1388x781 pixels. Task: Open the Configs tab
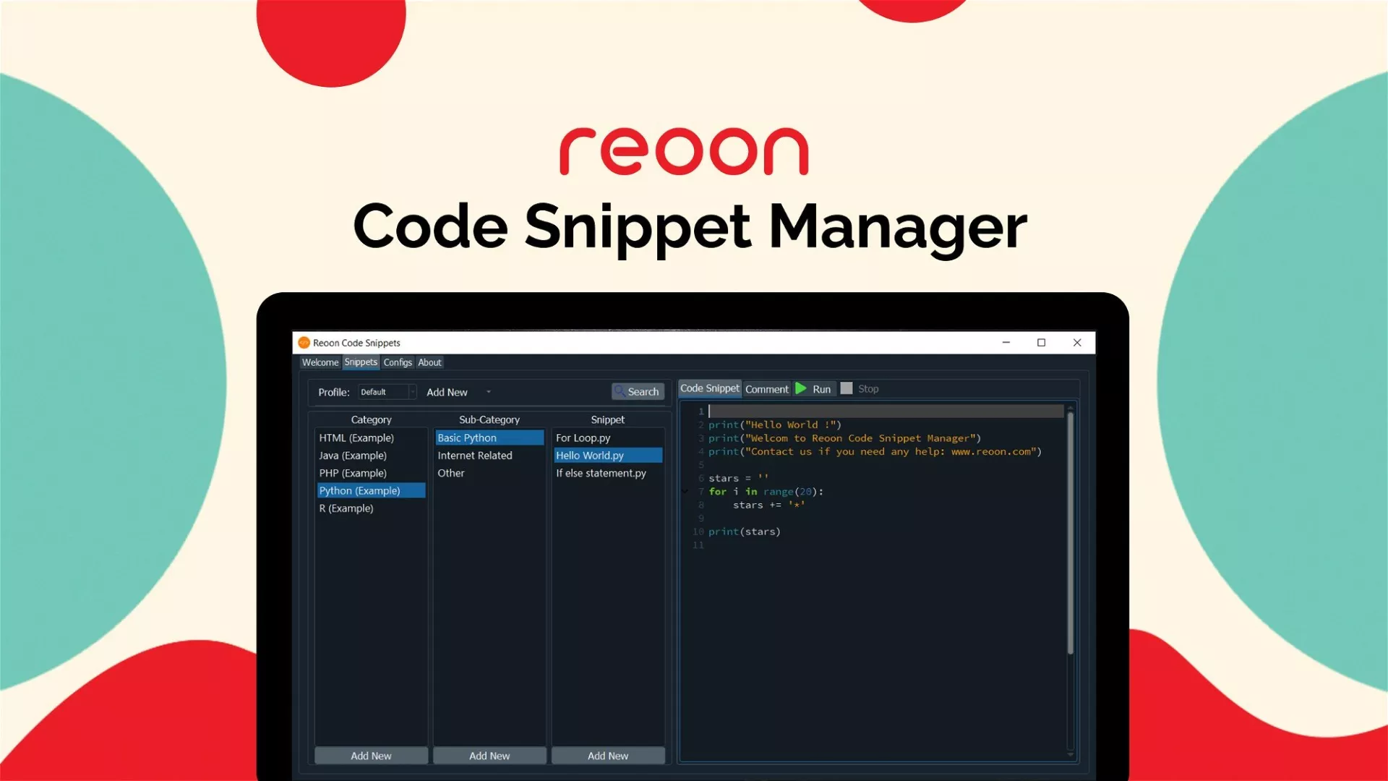[x=398, y=362]
